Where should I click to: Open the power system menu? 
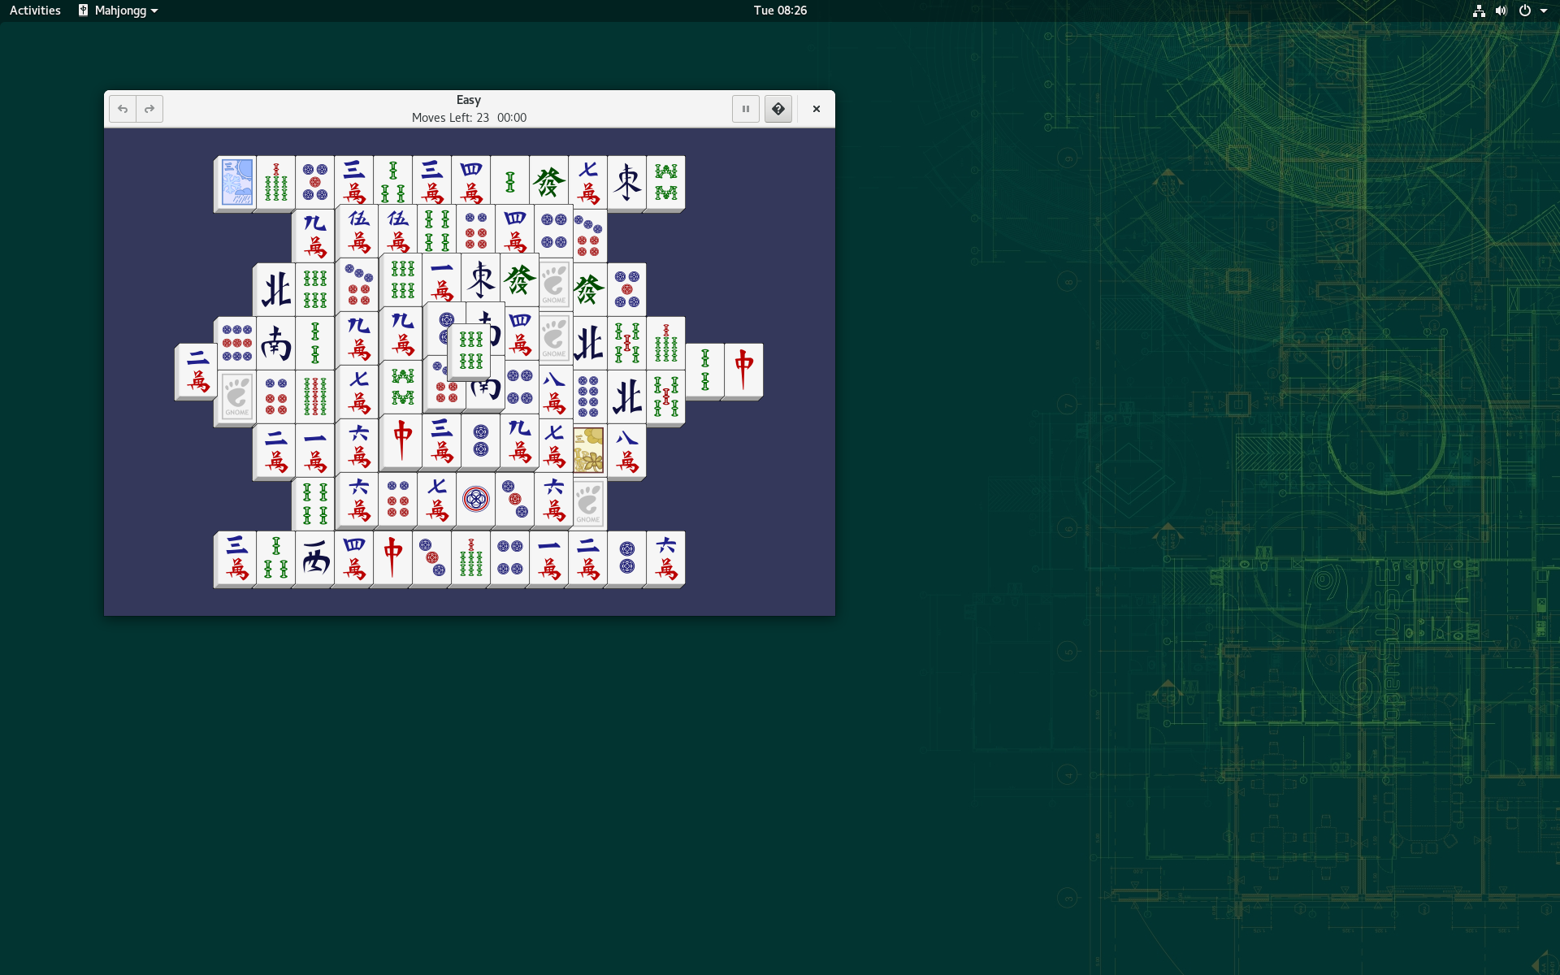click(1525, 11)
